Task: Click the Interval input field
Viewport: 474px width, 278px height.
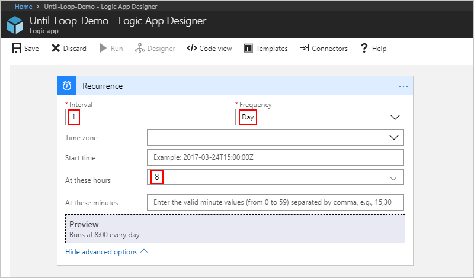Action: pos(148,117)
